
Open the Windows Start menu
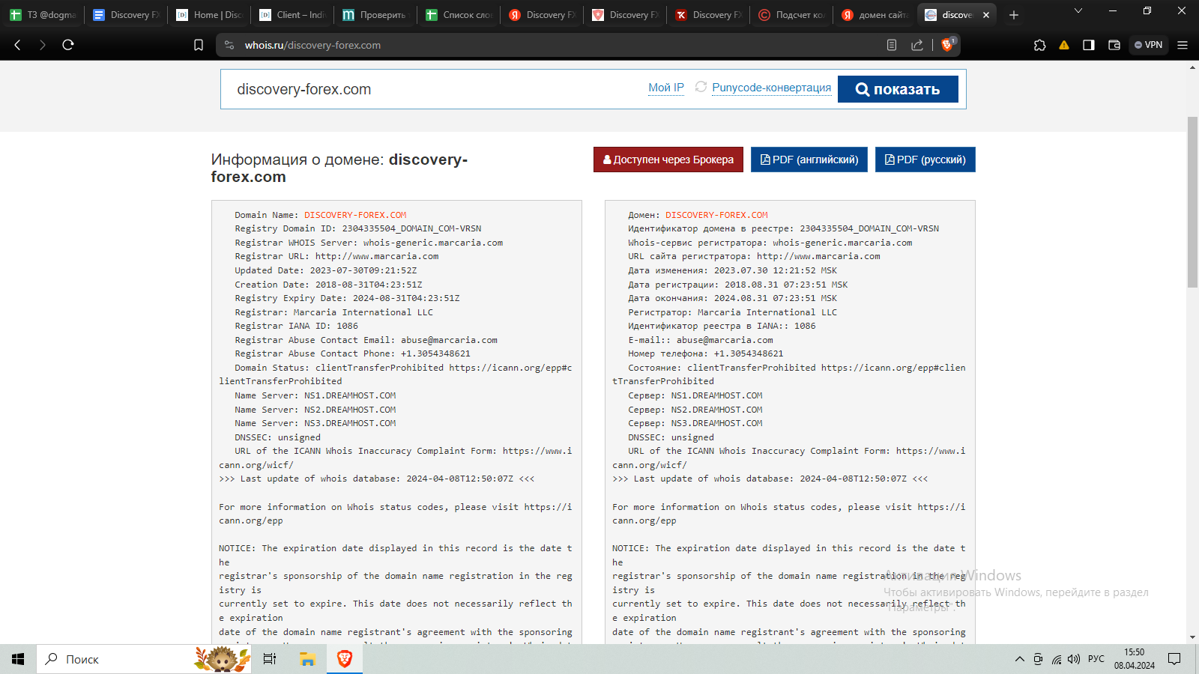coord(18,659)
